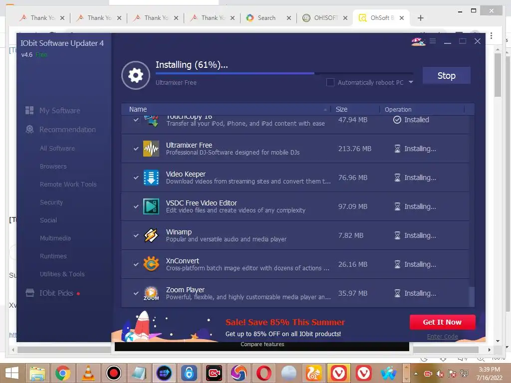Open UC Browser from the taskbar
The height and width of the screenshot is (383, 511).
tap(313, 373)
